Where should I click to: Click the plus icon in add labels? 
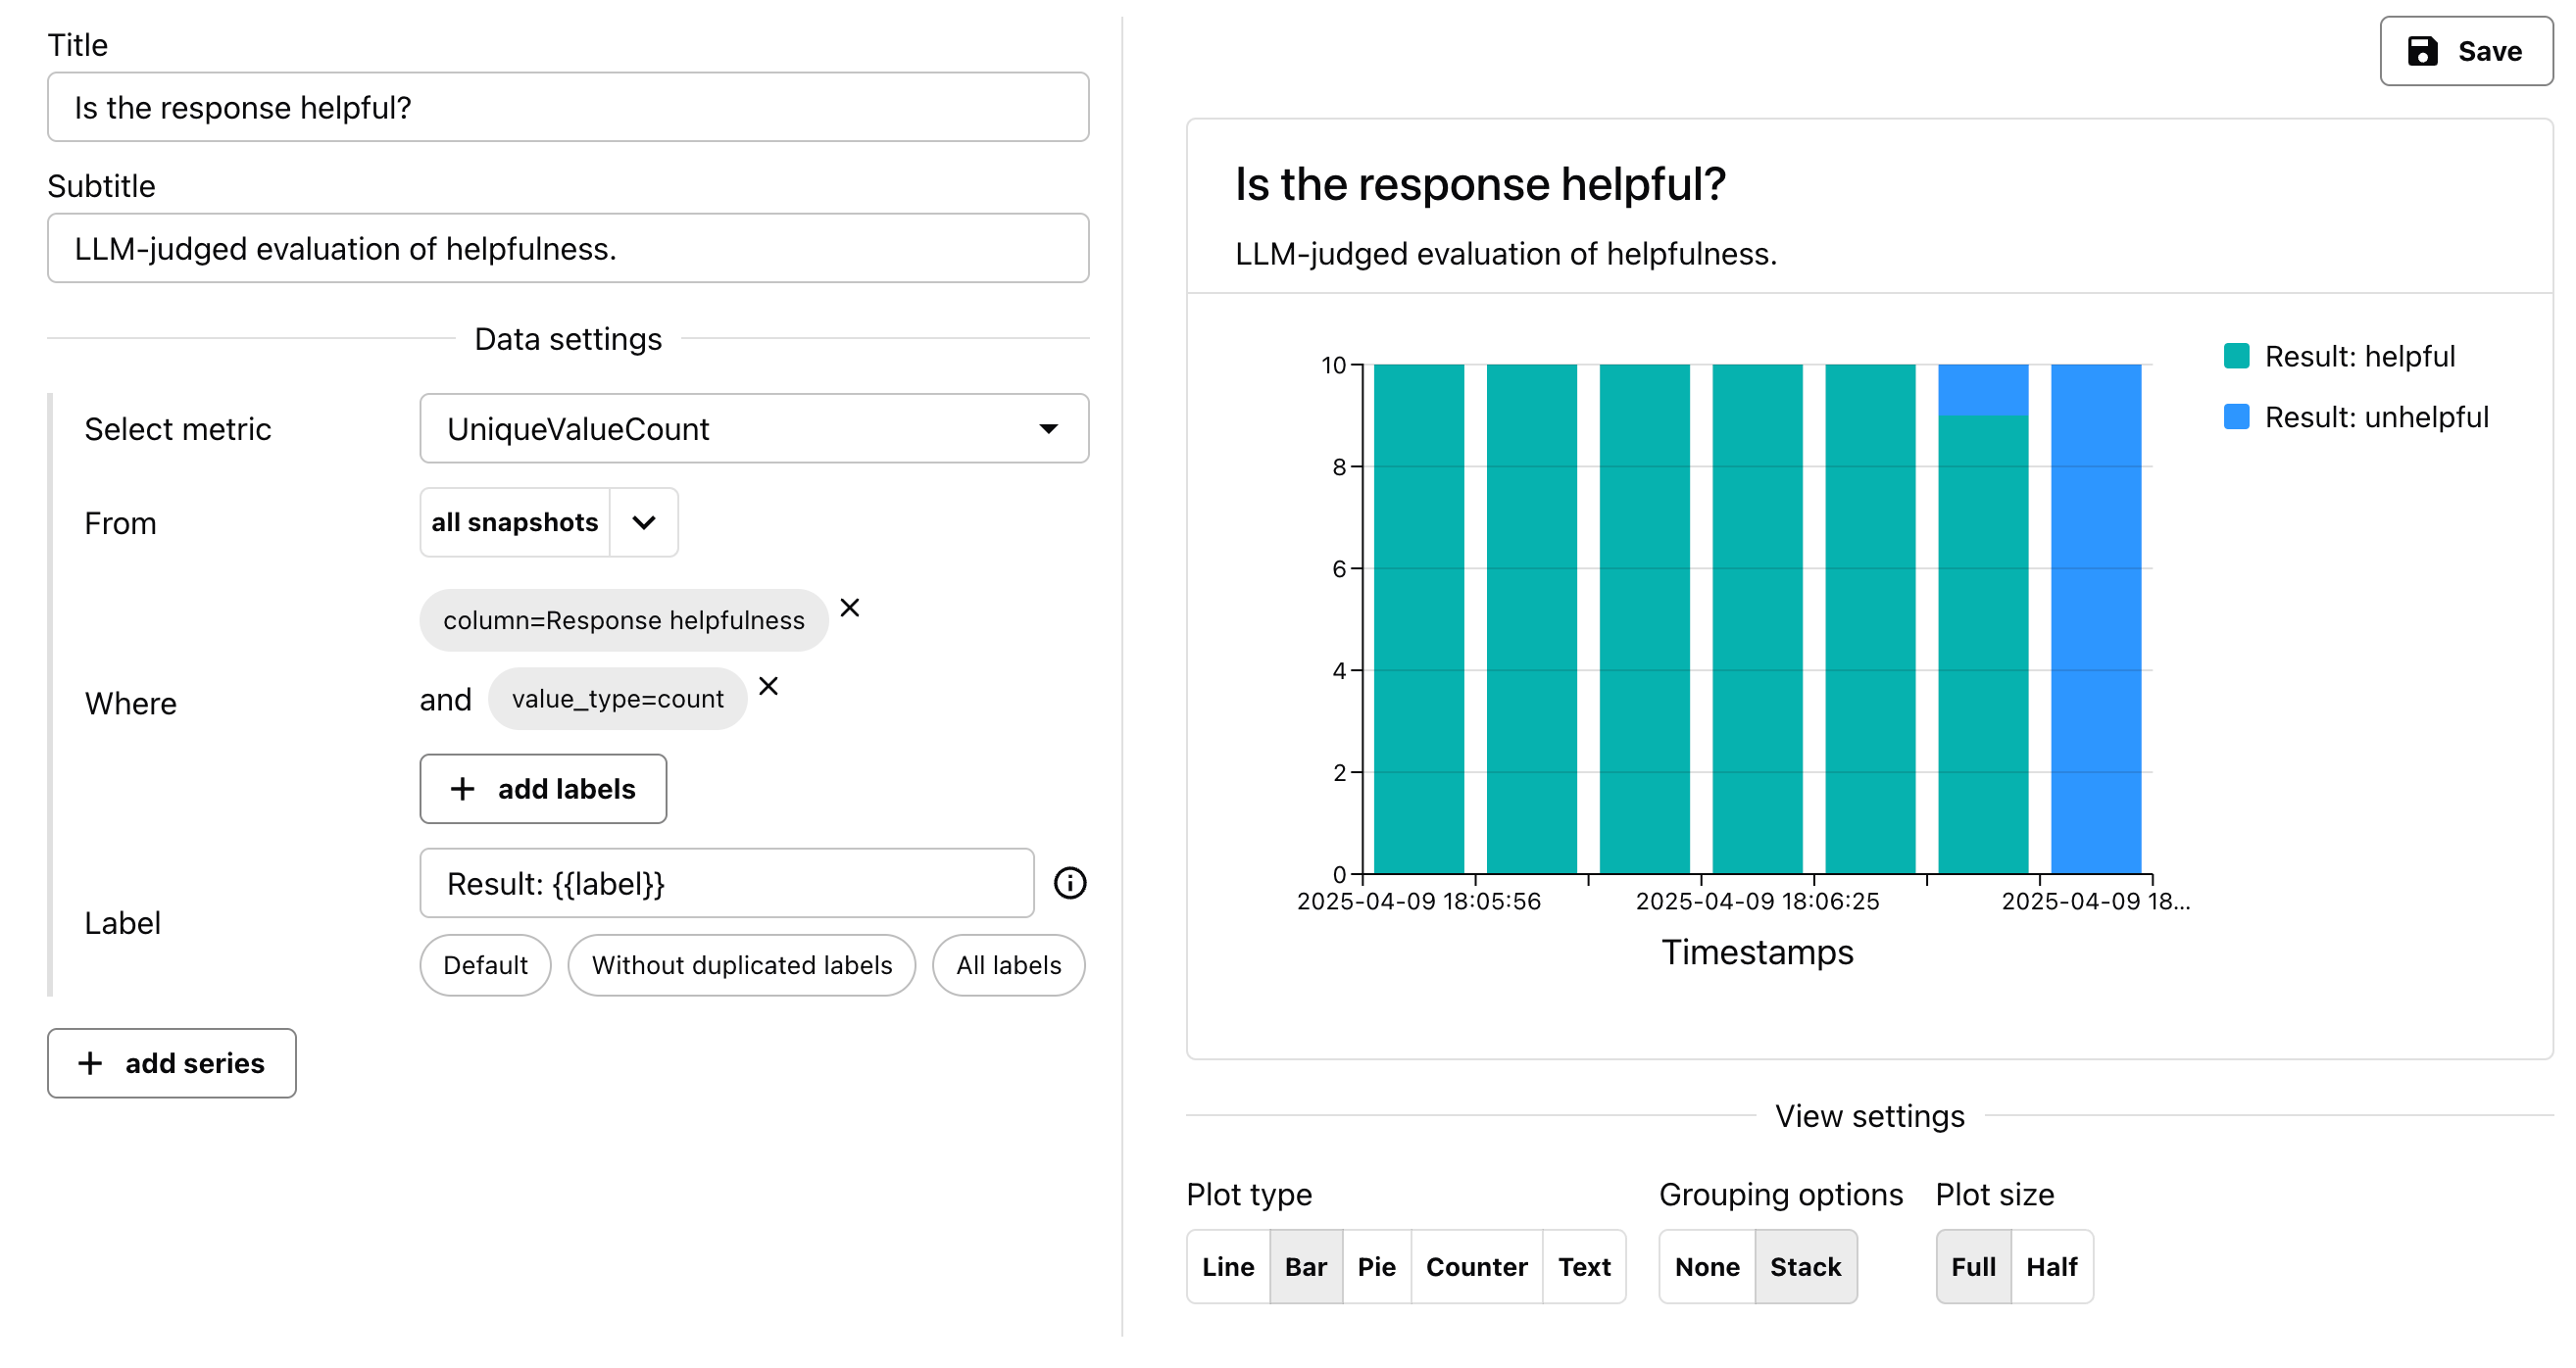462,789
